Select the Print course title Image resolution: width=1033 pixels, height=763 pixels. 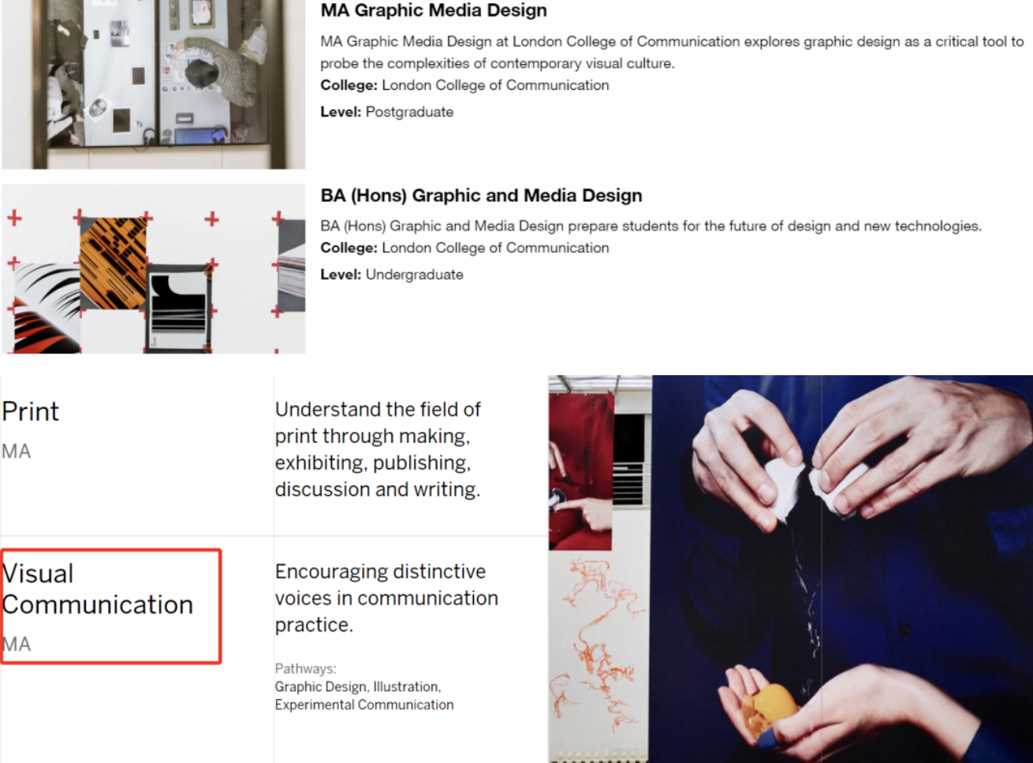click(31, 411)
